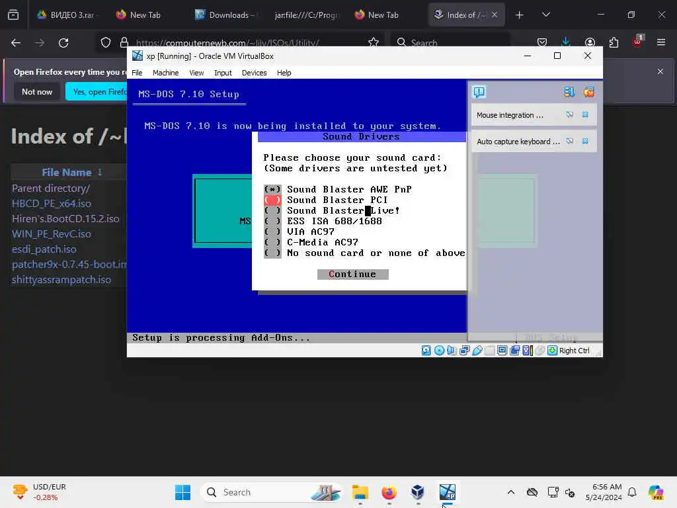Screen dimensions: 677x508
Task: Click the Windows taskbar Search box
Action: (272, 492)
